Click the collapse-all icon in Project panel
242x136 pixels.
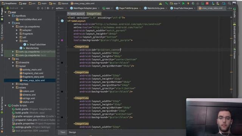pos(42,8)
